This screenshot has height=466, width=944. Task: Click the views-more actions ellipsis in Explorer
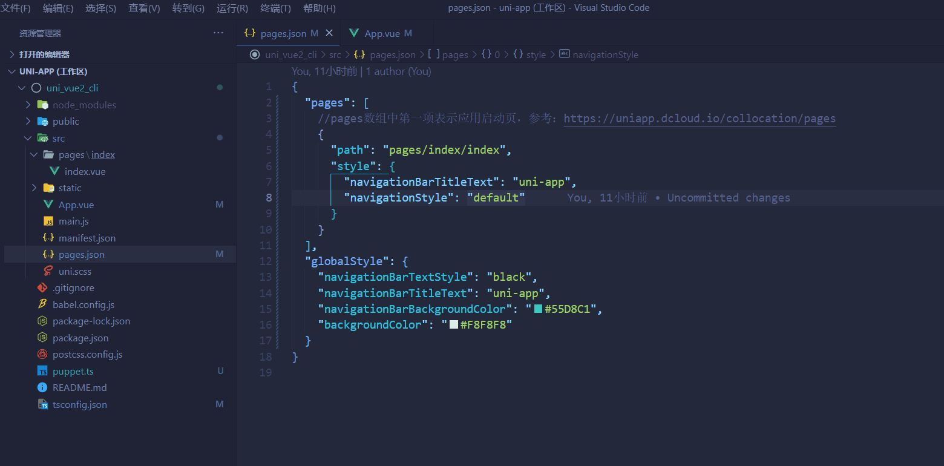(x=218, y=33)
